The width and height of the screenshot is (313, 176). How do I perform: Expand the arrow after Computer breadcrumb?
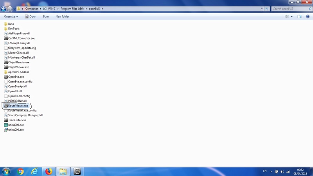[x=40, y=9]
